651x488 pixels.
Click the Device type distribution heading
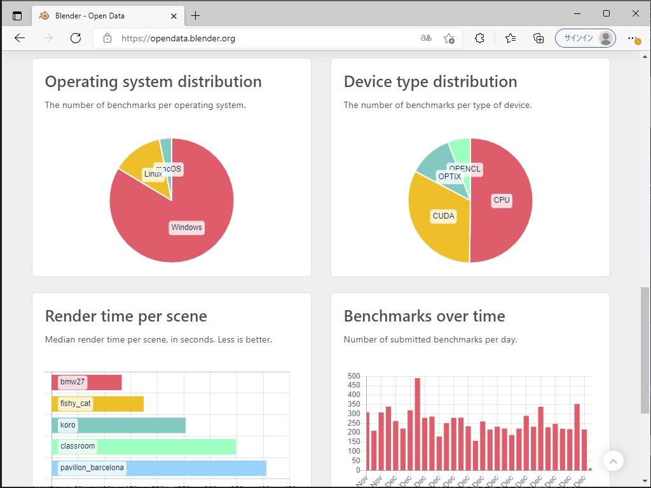click(430, 82)
